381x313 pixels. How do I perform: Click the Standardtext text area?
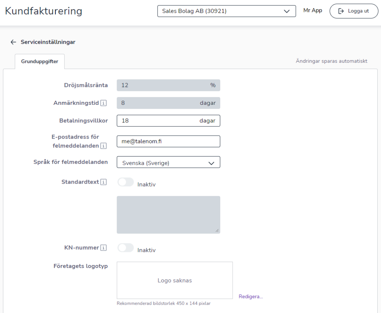169,215
